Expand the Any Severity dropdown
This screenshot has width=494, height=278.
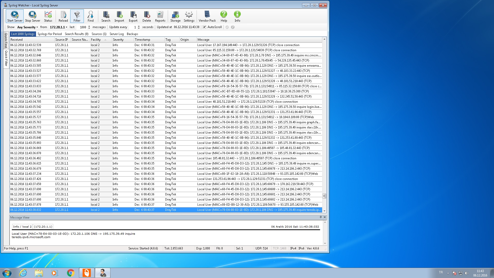[28, 27]
